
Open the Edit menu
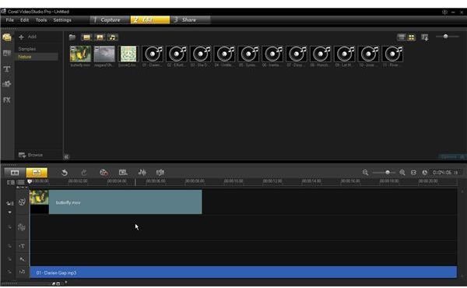[25, 20]
